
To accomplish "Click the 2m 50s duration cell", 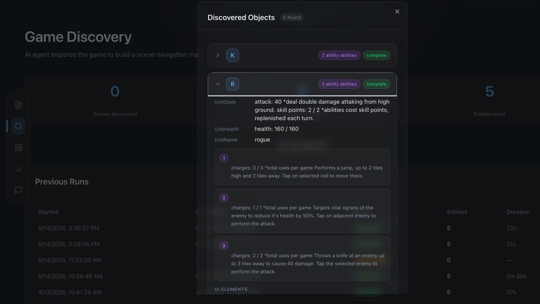I will (516, 276).
